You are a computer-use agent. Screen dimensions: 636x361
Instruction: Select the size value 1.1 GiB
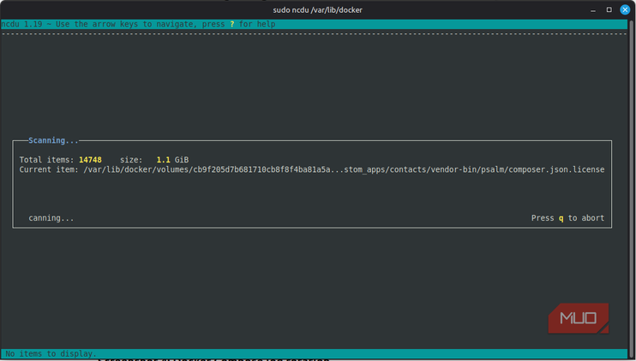click(x=172, y=160)
